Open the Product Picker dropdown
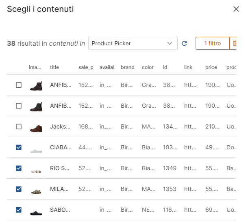This screenshot has height=224, width=246. click(x=133, y=43)
